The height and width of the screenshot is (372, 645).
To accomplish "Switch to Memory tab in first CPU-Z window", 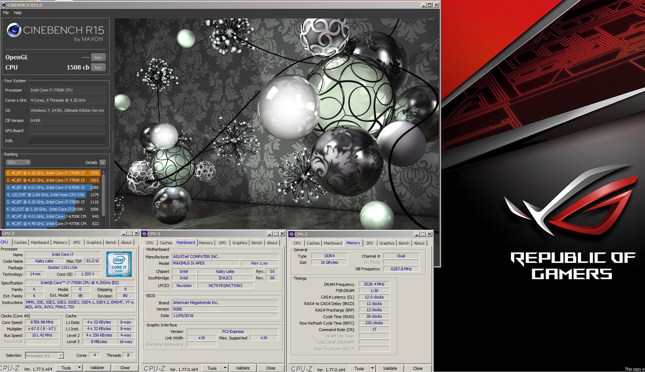I will 60,242.
